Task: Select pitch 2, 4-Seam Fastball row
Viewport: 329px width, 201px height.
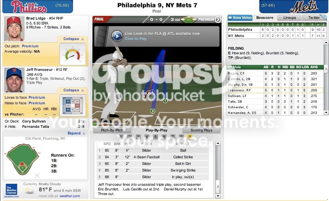Action: point(153,157)
